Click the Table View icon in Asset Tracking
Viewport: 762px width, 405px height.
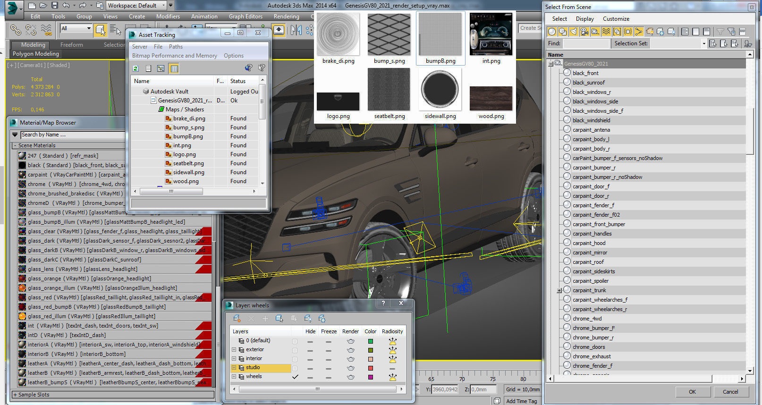174,68
